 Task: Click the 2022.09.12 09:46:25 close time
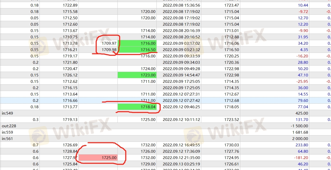click(181, 107)
